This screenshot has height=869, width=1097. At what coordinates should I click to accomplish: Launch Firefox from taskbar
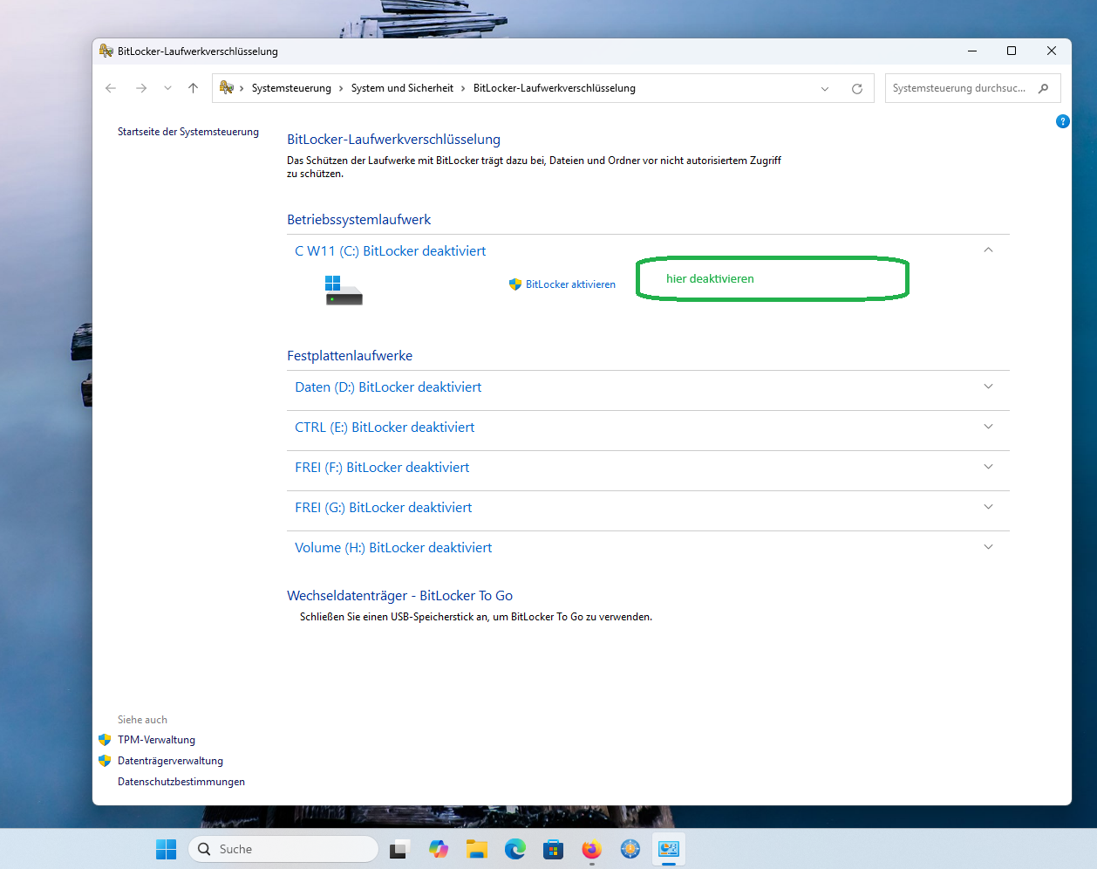pyautogui.click(x=592, y=849)
